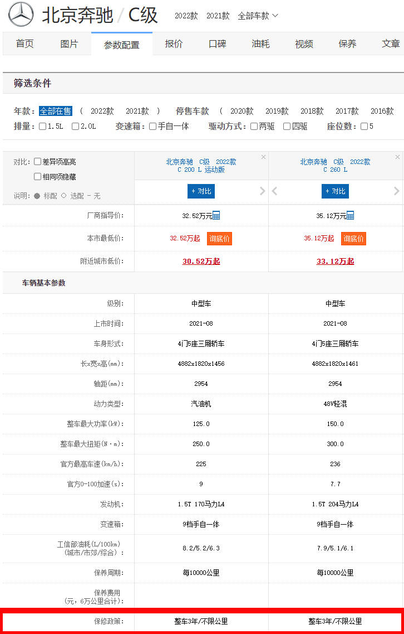Remove C 200 L 运动版 column
The height and width of the screenshot is (634, 404).
(x=264, y=157)
